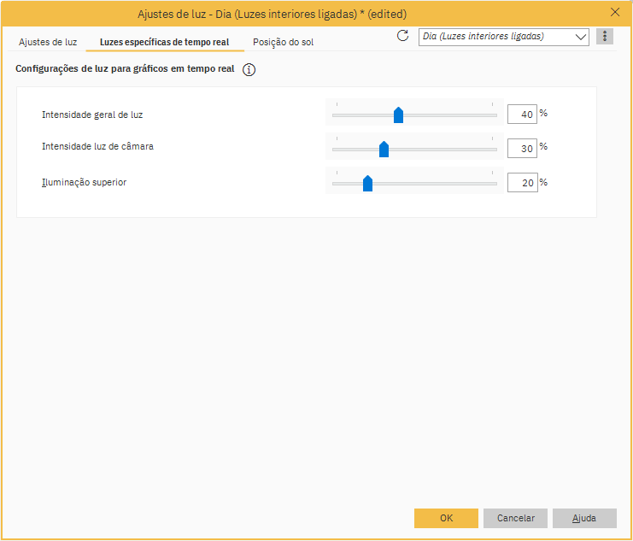The width and height of the screenshot is (633, 541).
Task: Focus the Iluminação superior percent field
Action: click(522, 183)
